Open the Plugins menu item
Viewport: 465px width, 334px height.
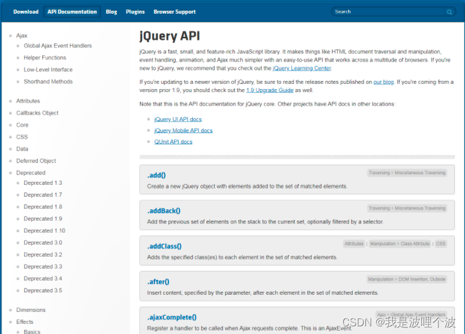135,12
